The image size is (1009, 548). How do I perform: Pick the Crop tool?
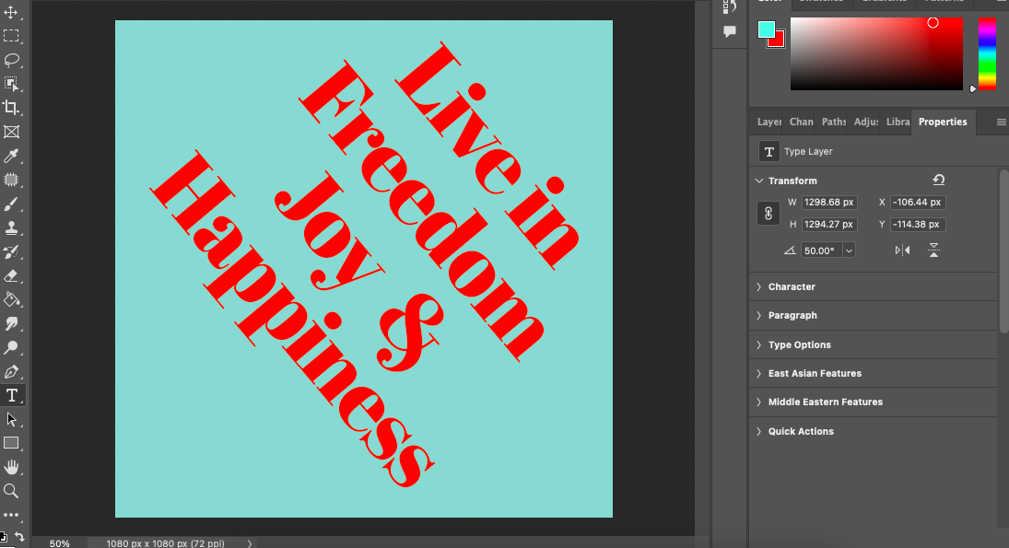click(x=12, y=108)
